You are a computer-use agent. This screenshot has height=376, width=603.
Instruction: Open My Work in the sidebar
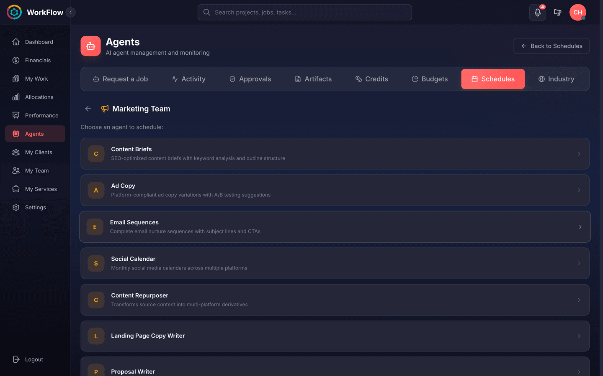click(x=35, y=79)
